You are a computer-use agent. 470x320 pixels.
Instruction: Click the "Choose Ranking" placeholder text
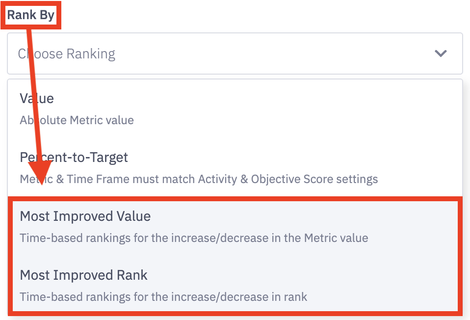67,53
